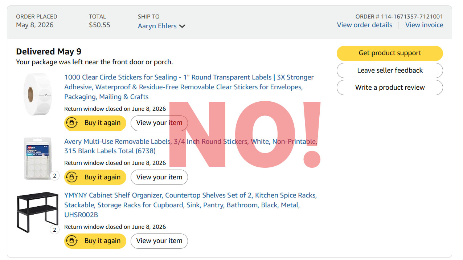Click reorder icon for shelf organizer Buy it again
The height and width of the screenshot is (260, 463).
tap(72, 241)
